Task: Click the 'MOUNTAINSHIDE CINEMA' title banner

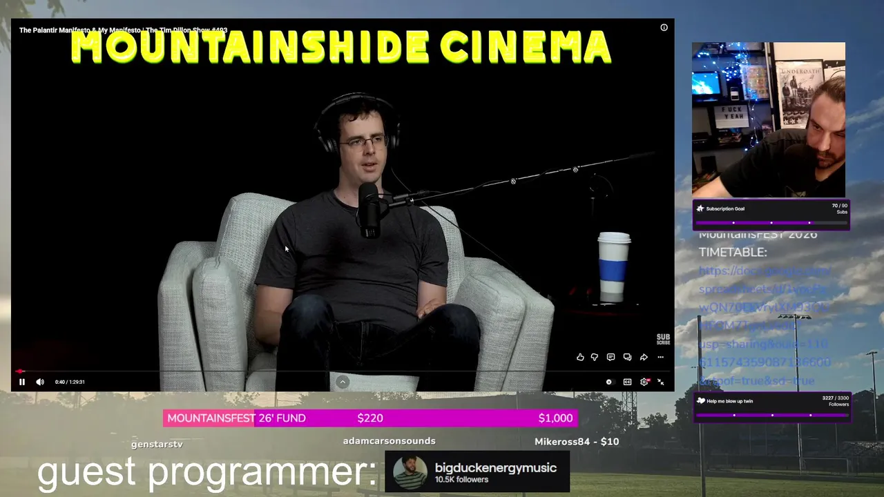Action: [x=341, y=48]
